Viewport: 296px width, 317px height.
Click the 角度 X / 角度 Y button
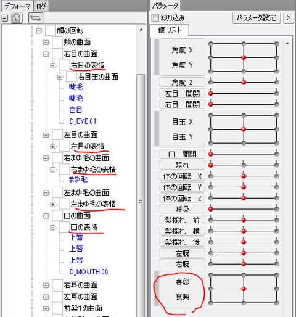pos(183,57)
